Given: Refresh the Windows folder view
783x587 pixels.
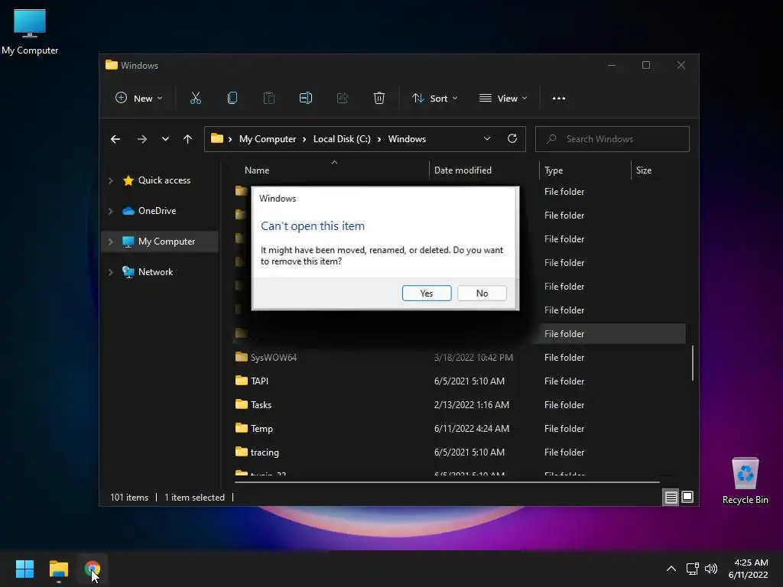Looking at the screenshot, I should click(512, 139).
